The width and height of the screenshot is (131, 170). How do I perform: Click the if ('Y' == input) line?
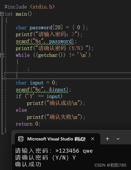tap(39, 96)
